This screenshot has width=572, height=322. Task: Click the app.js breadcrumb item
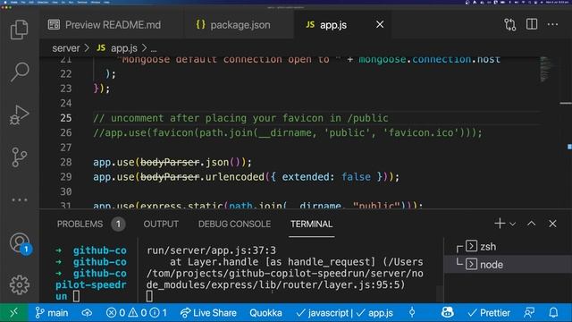[117, 48]
